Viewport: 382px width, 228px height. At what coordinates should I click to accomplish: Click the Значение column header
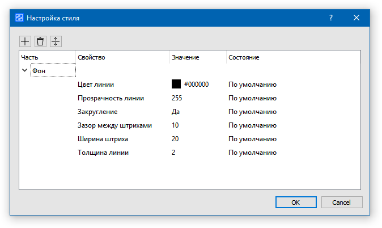pos(185,57)
